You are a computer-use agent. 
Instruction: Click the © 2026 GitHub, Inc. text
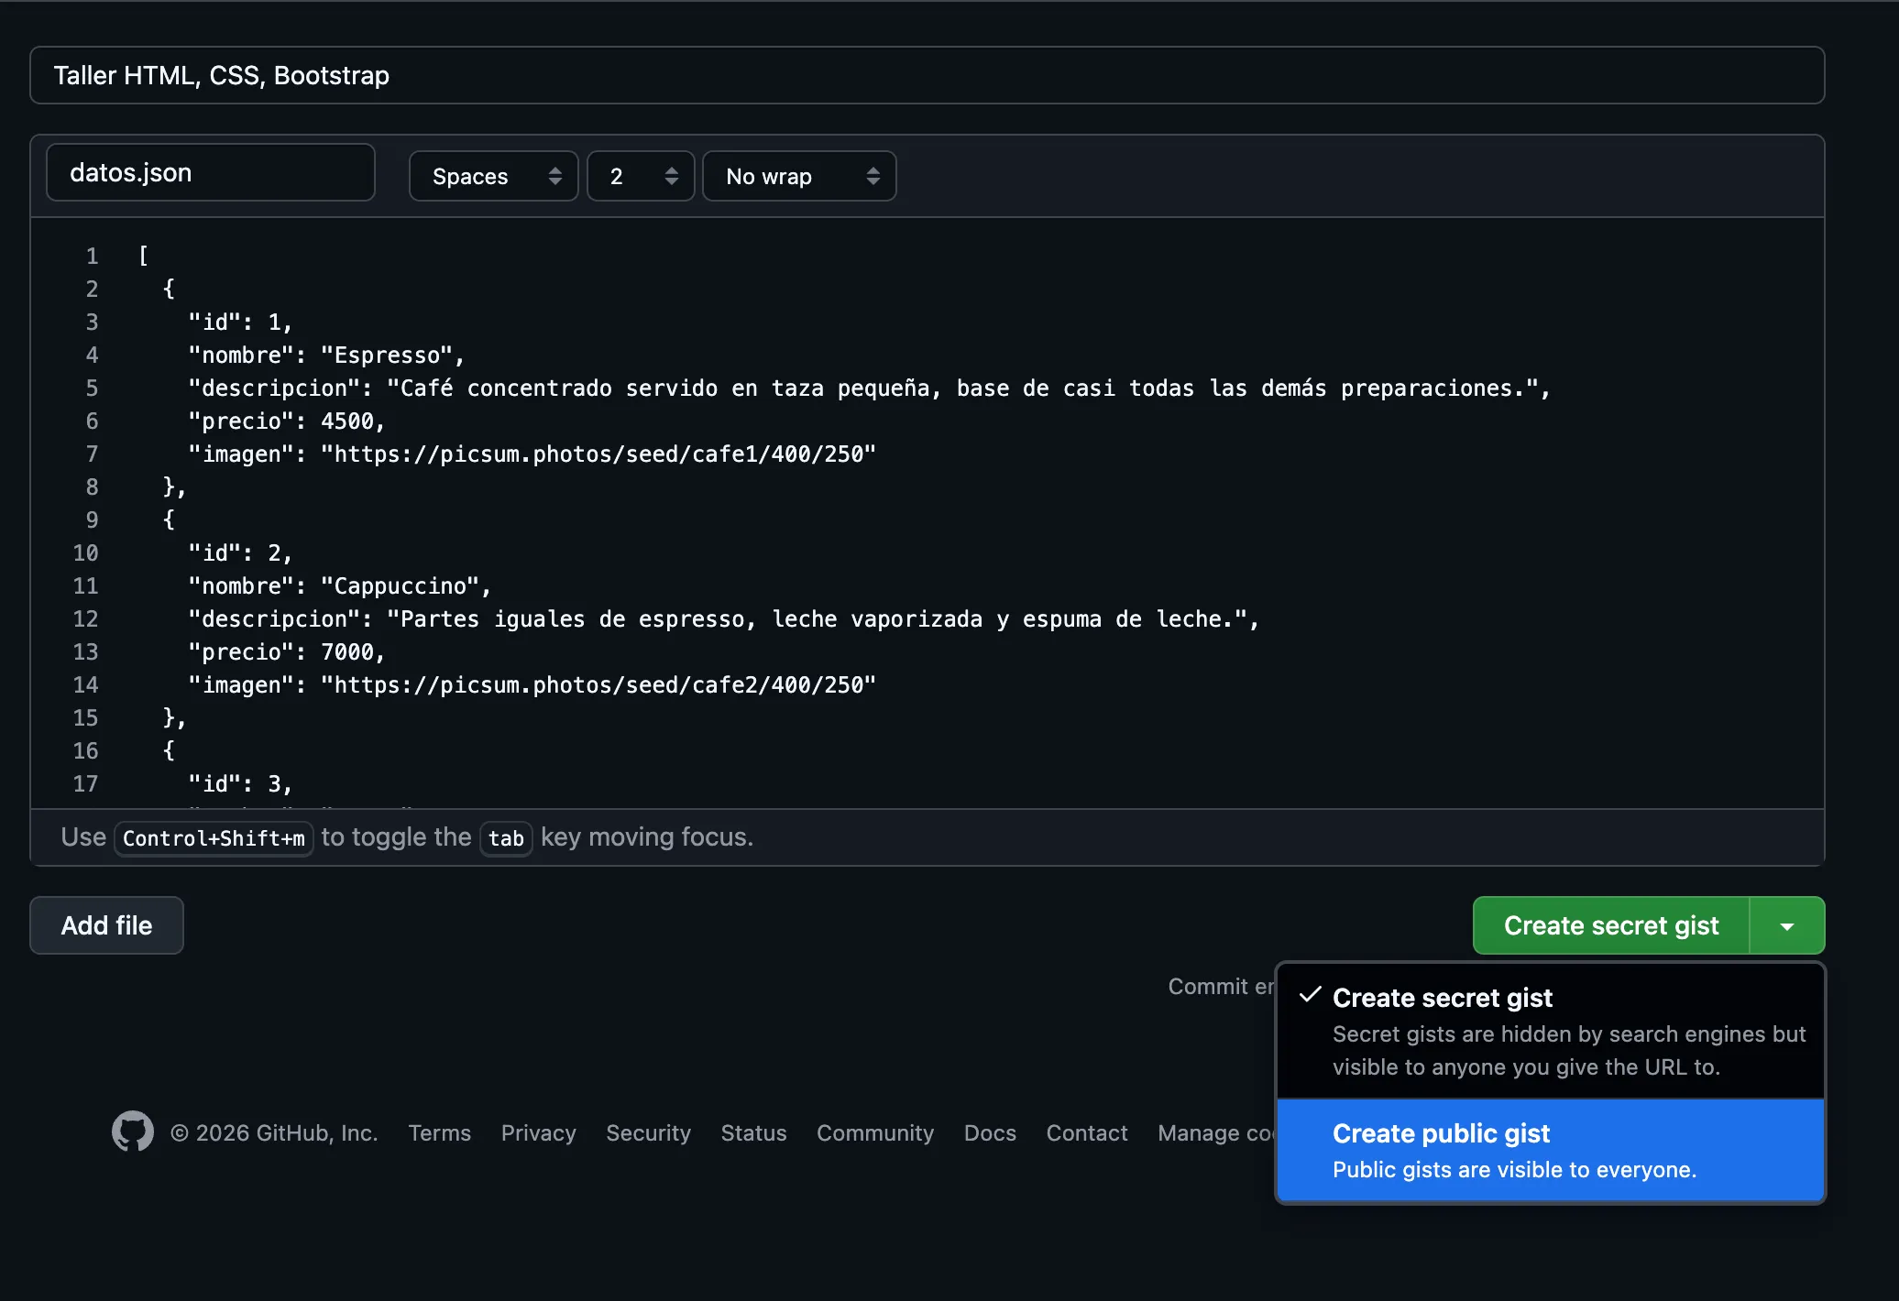tap(274, 1132)
